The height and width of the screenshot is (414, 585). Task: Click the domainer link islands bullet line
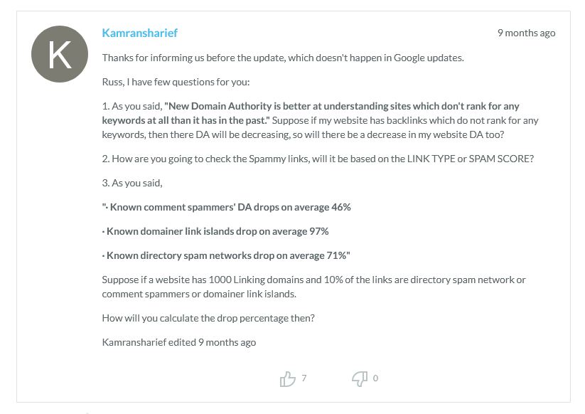tap(216, 230)
